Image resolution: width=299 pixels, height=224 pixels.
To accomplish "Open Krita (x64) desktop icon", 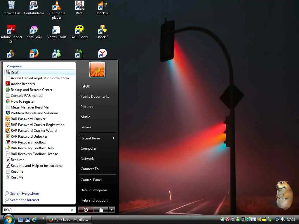I will (x=34, y=32).
